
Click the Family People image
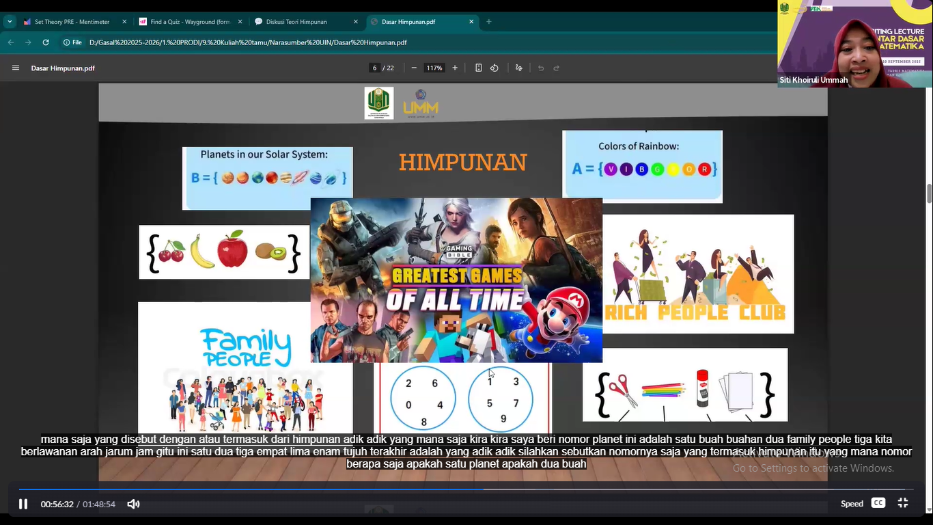click(245, 368)
